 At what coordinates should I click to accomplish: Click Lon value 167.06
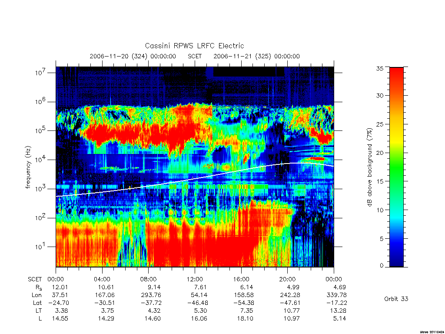point(105,295)
